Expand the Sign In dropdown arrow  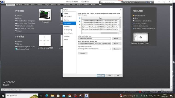coord(145,2)
